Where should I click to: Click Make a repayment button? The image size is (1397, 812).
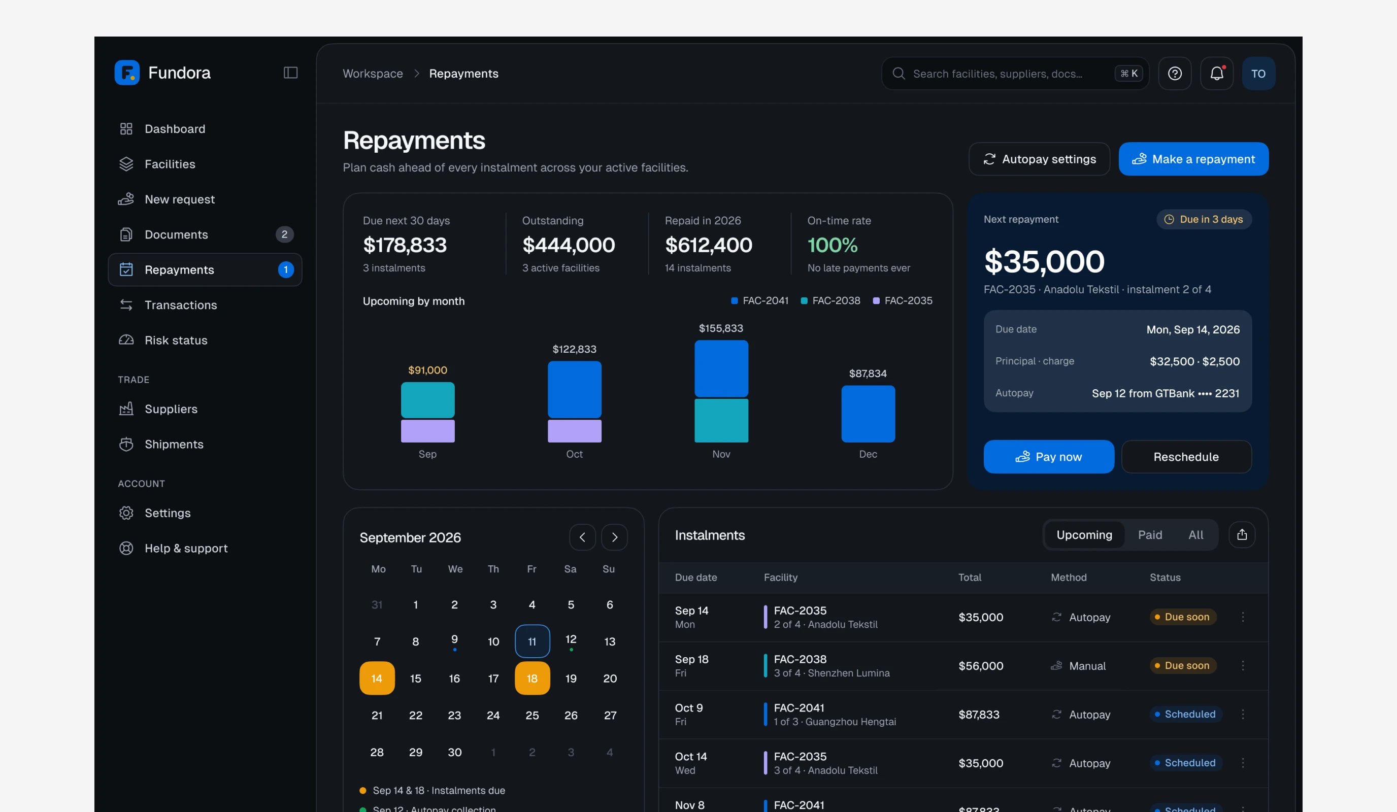(1193, 159)
